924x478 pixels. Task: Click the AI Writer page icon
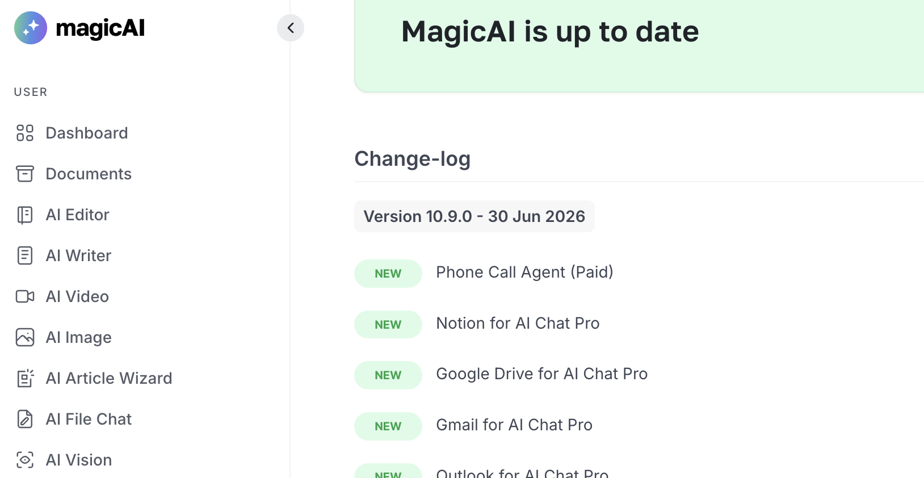25,255
